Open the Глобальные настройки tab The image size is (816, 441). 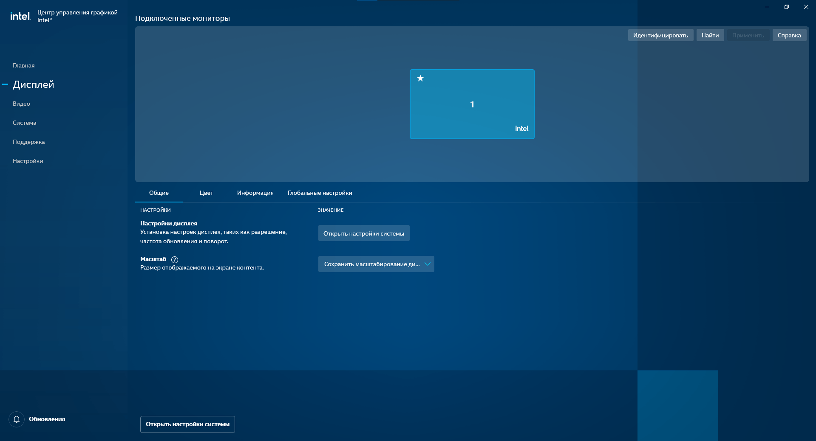(320, 193)
